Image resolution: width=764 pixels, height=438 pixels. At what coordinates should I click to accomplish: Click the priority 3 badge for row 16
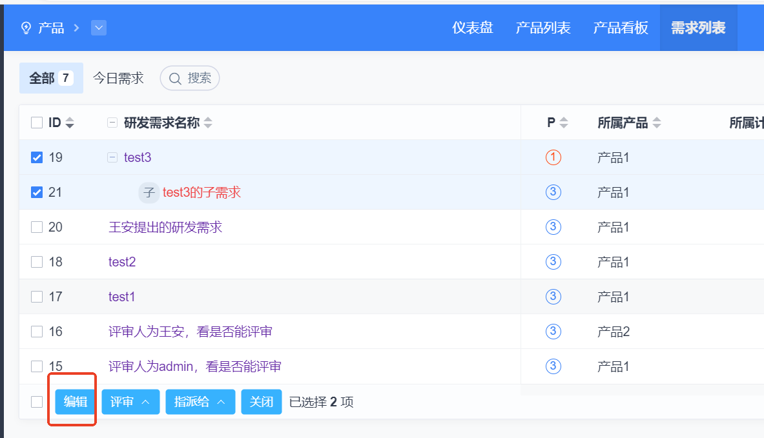(553, 332)
